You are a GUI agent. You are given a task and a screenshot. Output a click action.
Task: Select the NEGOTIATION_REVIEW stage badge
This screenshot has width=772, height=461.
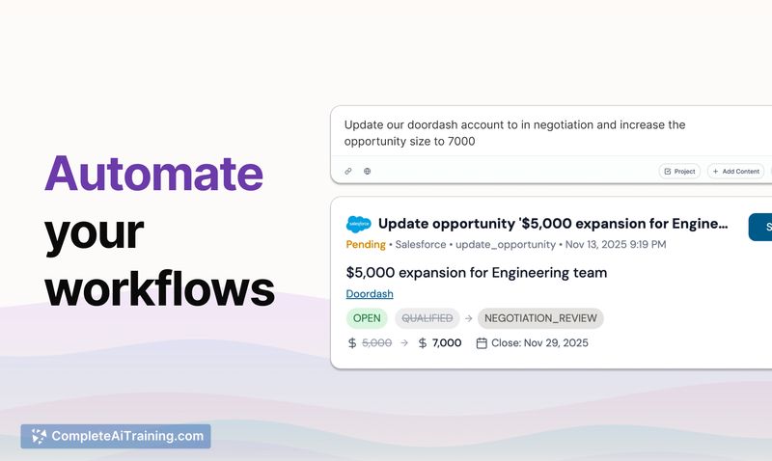(540, 318)
